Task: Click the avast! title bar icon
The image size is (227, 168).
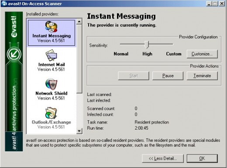Action: [4, 3]
